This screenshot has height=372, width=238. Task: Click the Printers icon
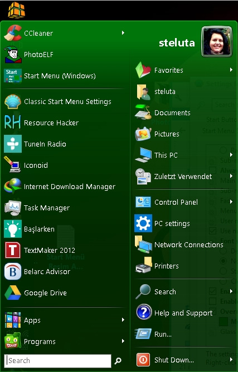click(x=143, y=266)
